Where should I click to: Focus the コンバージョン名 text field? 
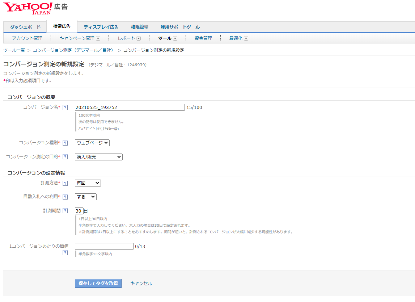coord(130,107)
